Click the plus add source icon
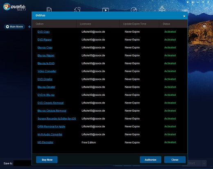This screenshot has height=169, width=213. 29,27
